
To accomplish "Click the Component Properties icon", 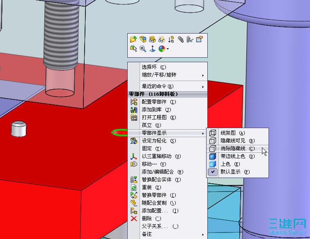I will click(199, 39).
